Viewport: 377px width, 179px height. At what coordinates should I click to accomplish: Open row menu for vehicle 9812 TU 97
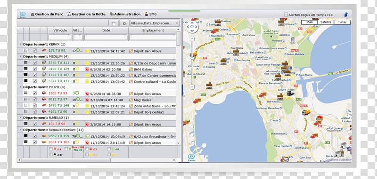click(26, 99)
